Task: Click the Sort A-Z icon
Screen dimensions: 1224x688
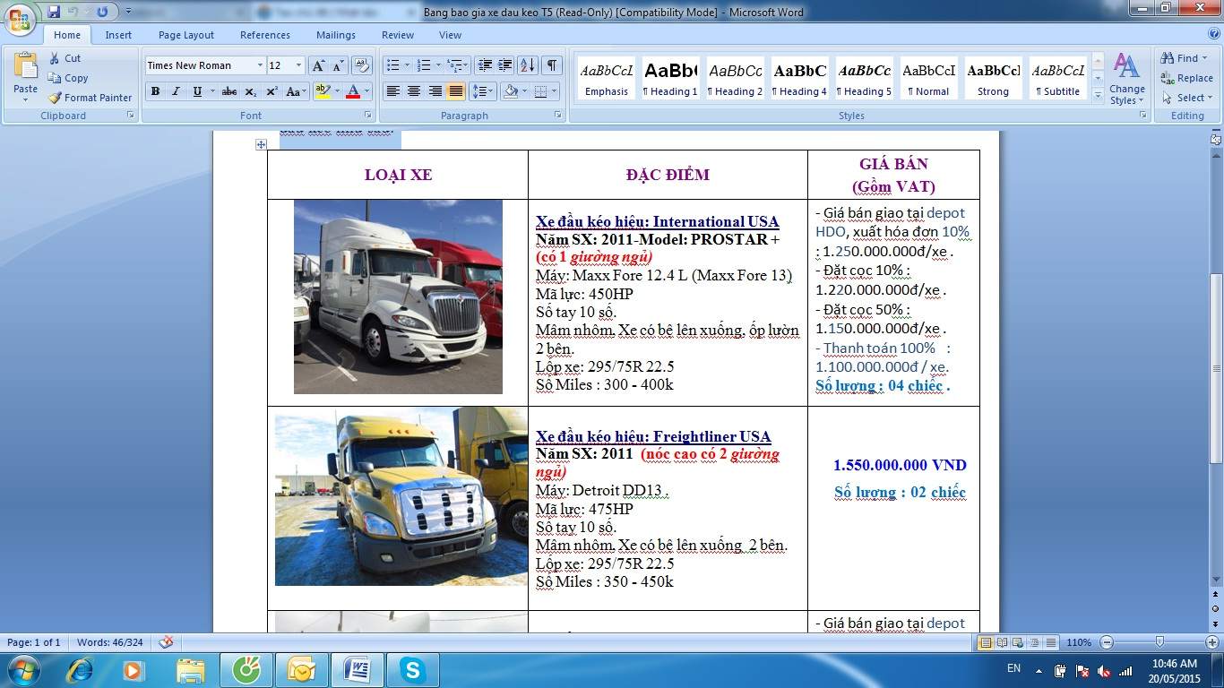Action: [x=528, y=65]
